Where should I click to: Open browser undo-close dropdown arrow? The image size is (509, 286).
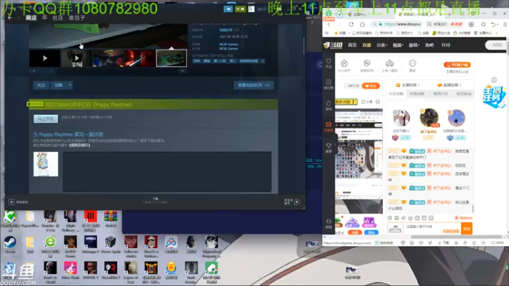coord(497,25)
